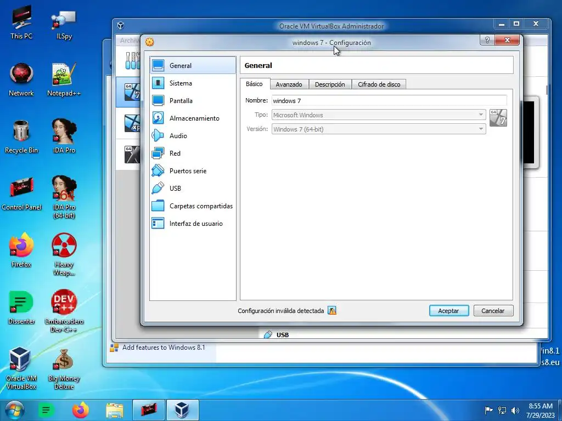562x421 pixels.
Task: Open This PC desktop icon
Action: click(x=21, y=22)
